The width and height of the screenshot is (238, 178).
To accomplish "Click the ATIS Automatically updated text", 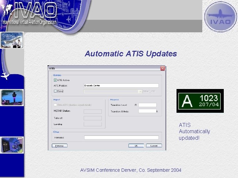I will (x=194, y=132).
